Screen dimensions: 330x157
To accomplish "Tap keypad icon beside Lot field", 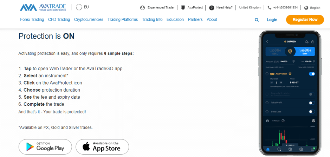I will (313, 61).
